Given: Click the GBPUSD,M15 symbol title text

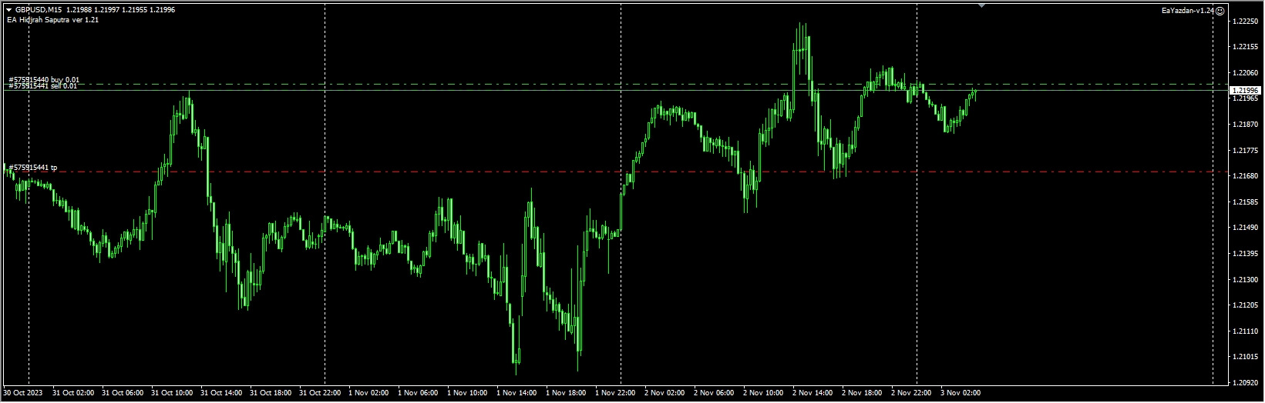Looking at the screenshot, I should pos(39,9).
